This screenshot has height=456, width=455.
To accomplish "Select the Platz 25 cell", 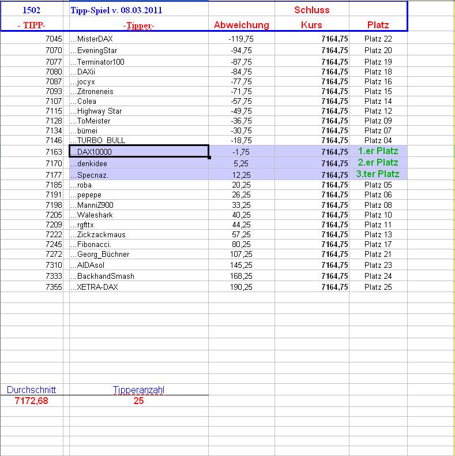I will [x=378, y=287].
